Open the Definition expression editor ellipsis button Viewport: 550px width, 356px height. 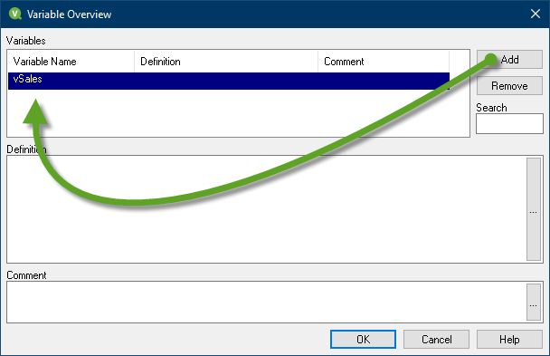[534, 209]
